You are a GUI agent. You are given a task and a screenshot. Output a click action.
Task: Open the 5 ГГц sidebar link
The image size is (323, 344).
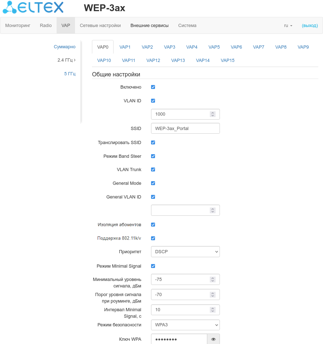[70, 74]
